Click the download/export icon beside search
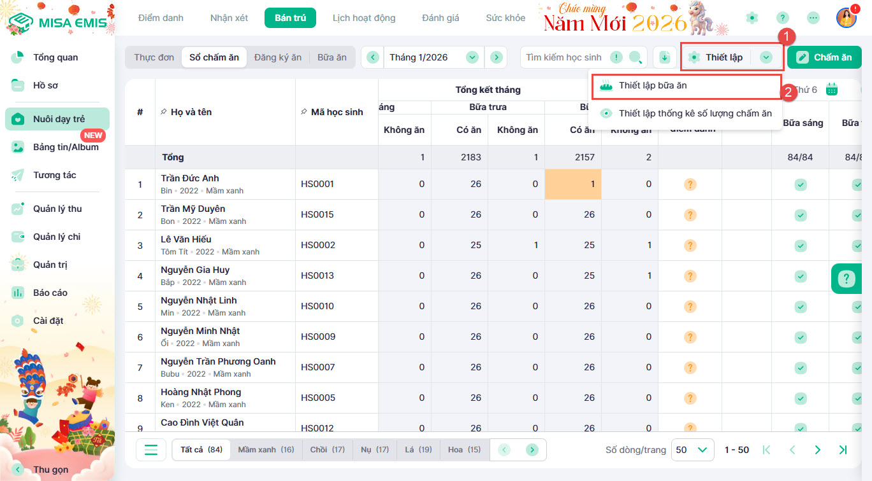872x481 pixels. (x=664, y=57)
